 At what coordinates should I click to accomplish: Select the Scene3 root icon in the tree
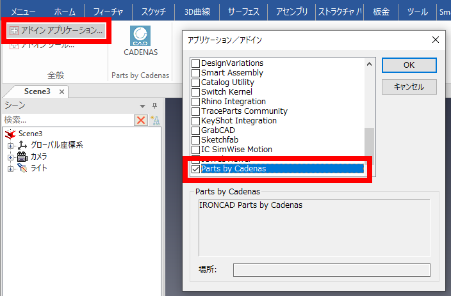pyautogui.click(x=10, y=134)
